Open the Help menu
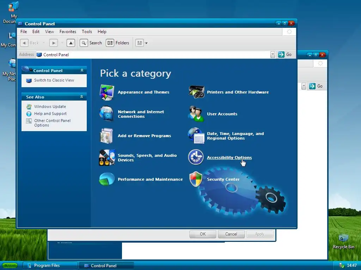The image size is (361, 270). (x=102, y=31)
